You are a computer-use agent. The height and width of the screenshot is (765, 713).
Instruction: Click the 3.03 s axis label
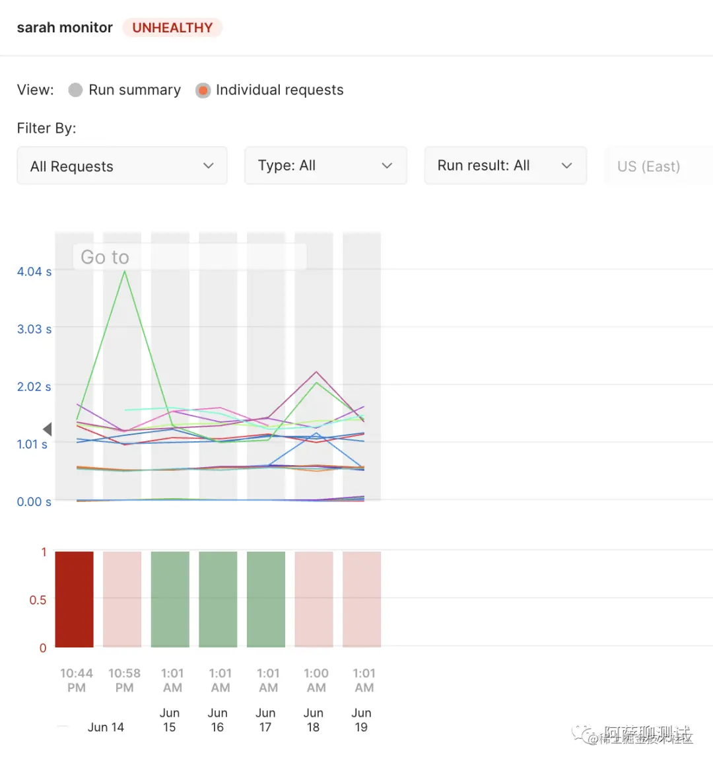34,330
